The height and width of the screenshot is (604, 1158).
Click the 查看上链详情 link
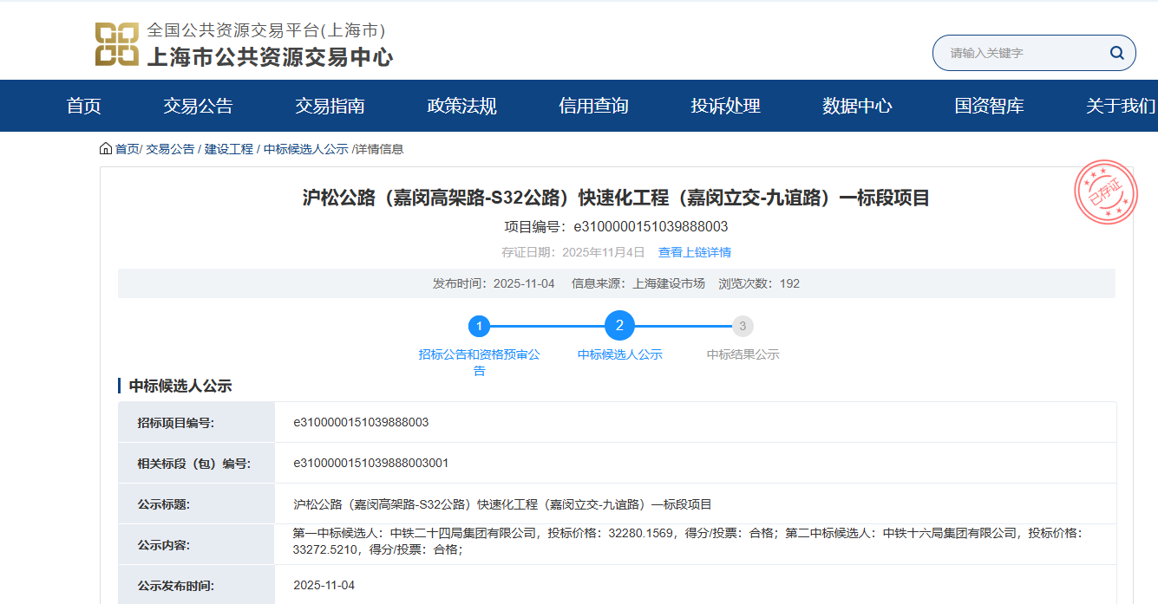(694, 253)
